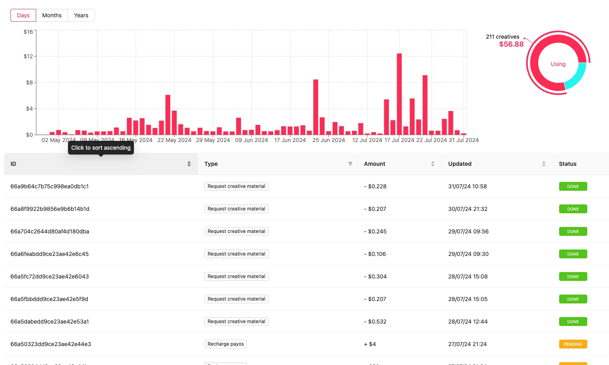Click the Type column header label
The width and height of the screenshot is (609, 365).
coord(211,164)
